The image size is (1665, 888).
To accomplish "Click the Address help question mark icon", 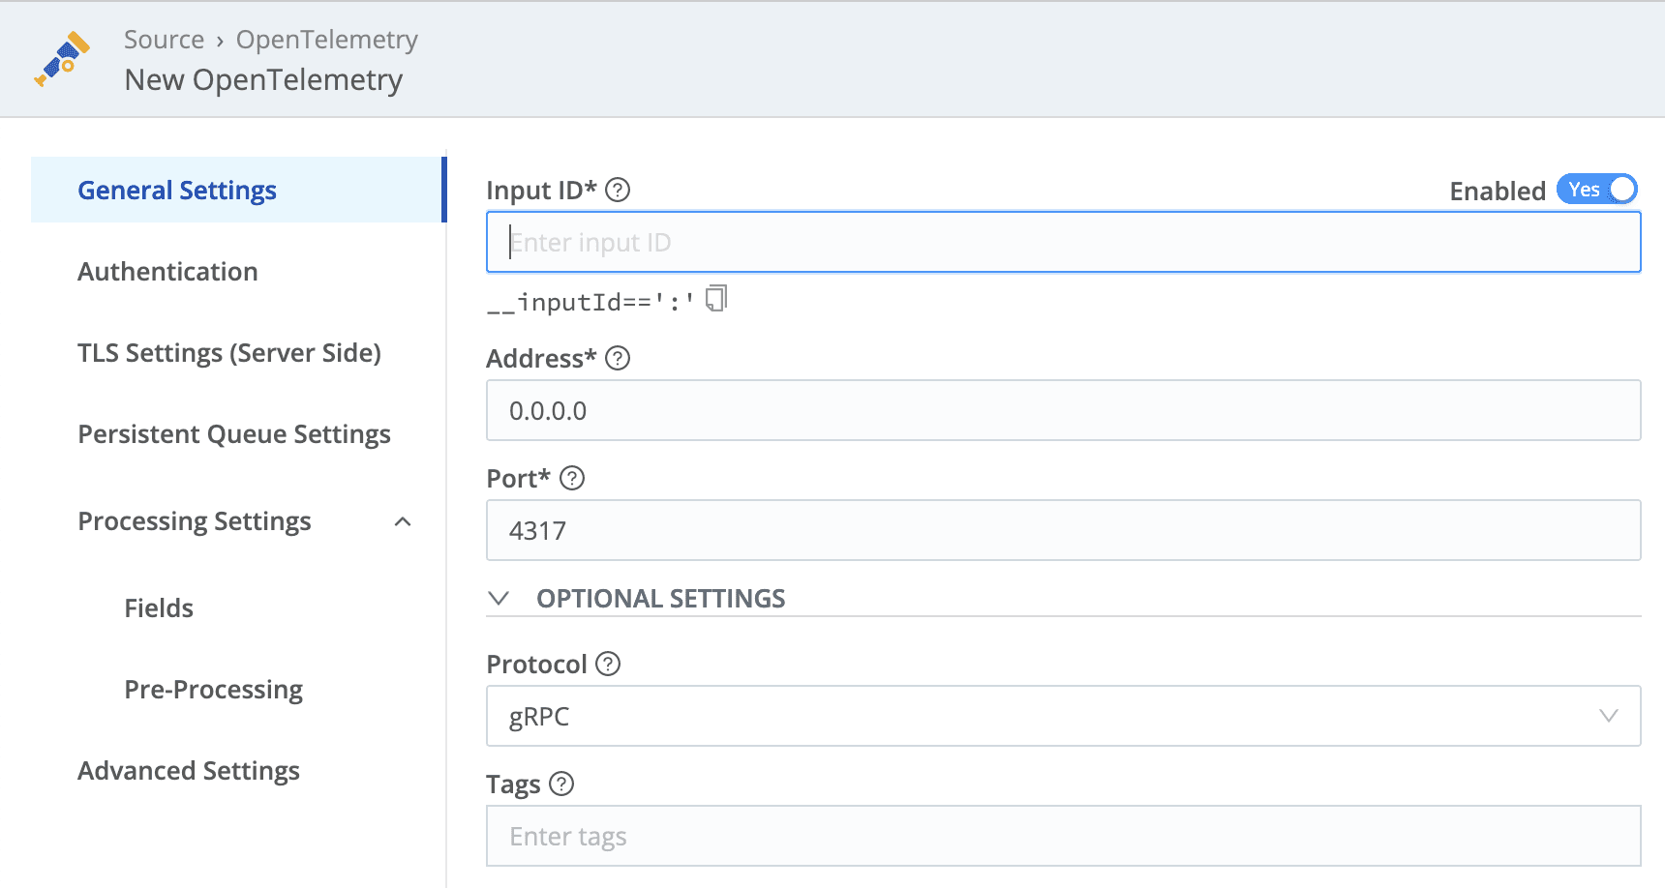I will (x=618, y=358).
